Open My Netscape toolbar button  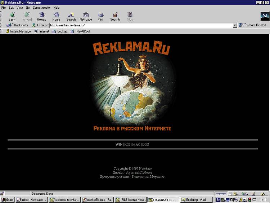pyautogui.click(x=86, y=16)
